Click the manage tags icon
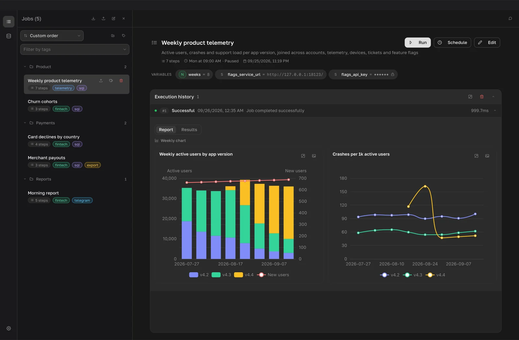The width and height of the screenshot is (519, 340). [124, 36]
